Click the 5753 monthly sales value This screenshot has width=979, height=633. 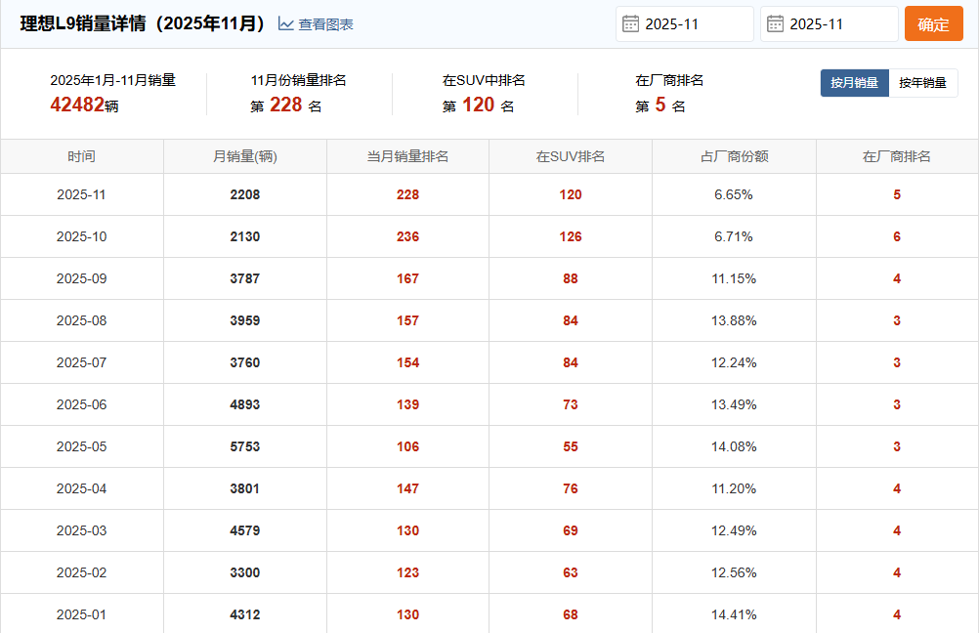(x=245, y=446)
